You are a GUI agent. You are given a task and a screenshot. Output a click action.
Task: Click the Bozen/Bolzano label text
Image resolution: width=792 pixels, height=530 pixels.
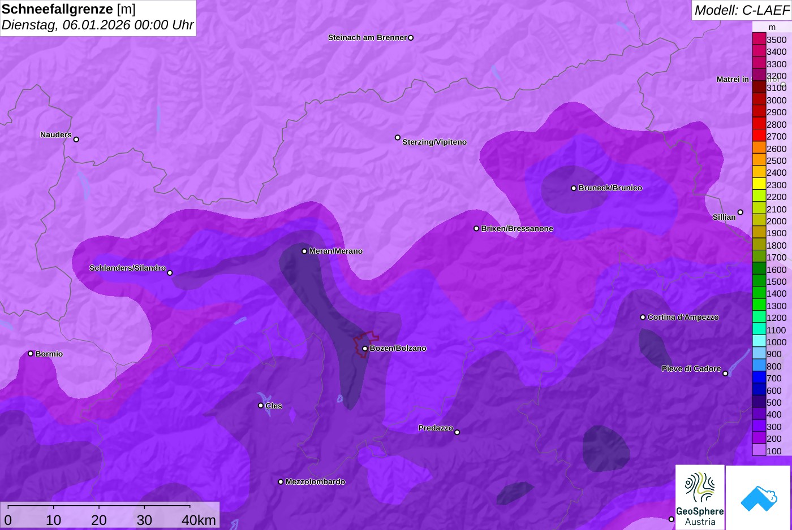pos(398,349)
